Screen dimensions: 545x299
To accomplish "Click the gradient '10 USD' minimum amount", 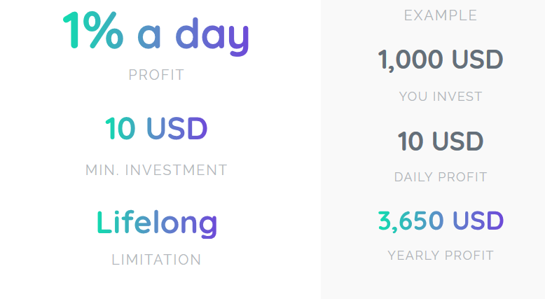I will pos(156,128).
